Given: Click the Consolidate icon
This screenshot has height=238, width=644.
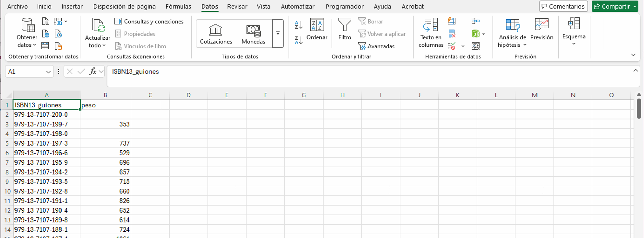Looking at the screenshot, I should click(x=475, y=21).
